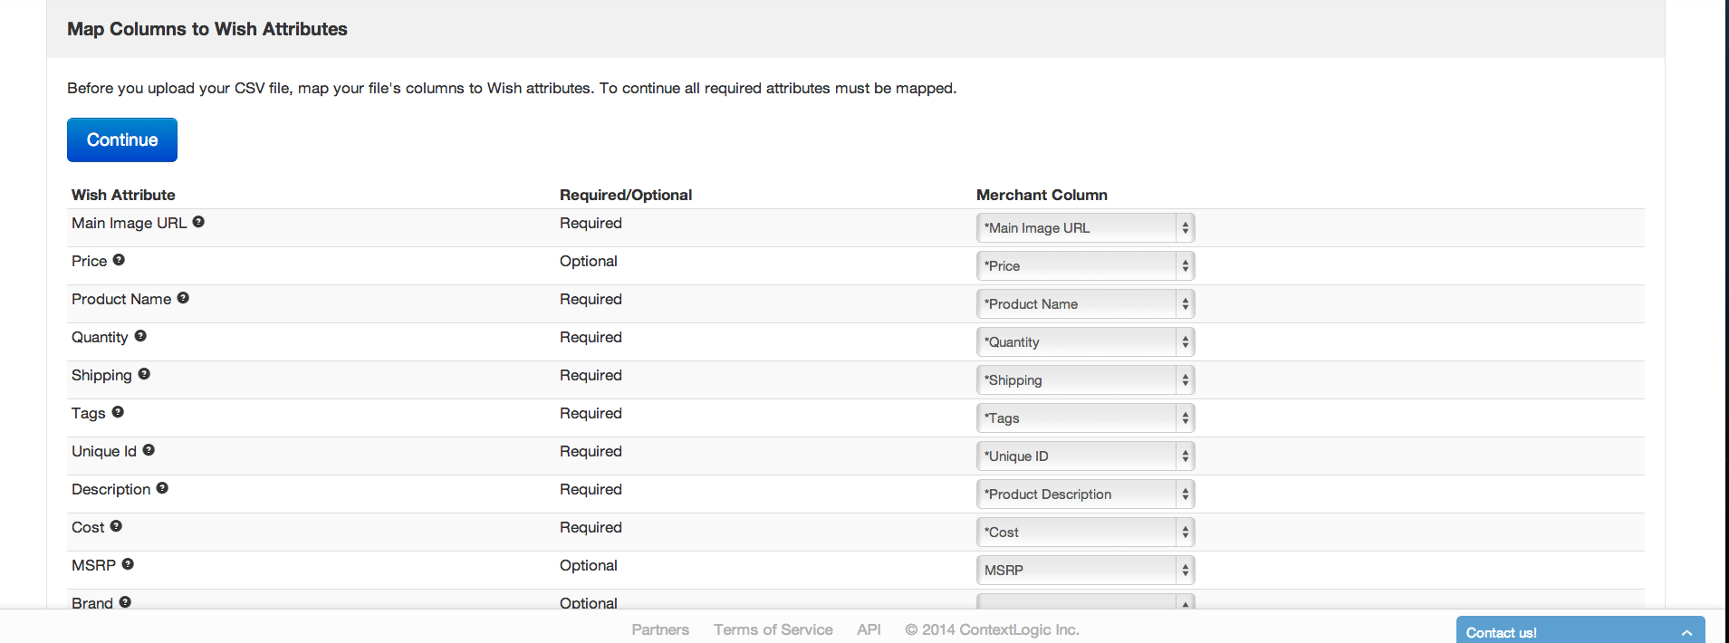1729x643 pixels.
Task: Click the help icon beside Price
Action: [x=119, y=260]
